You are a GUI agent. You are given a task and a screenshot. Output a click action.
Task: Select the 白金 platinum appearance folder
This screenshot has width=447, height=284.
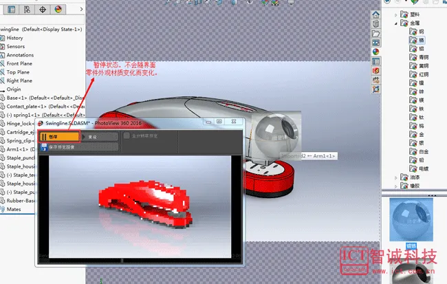pos(419,151)
